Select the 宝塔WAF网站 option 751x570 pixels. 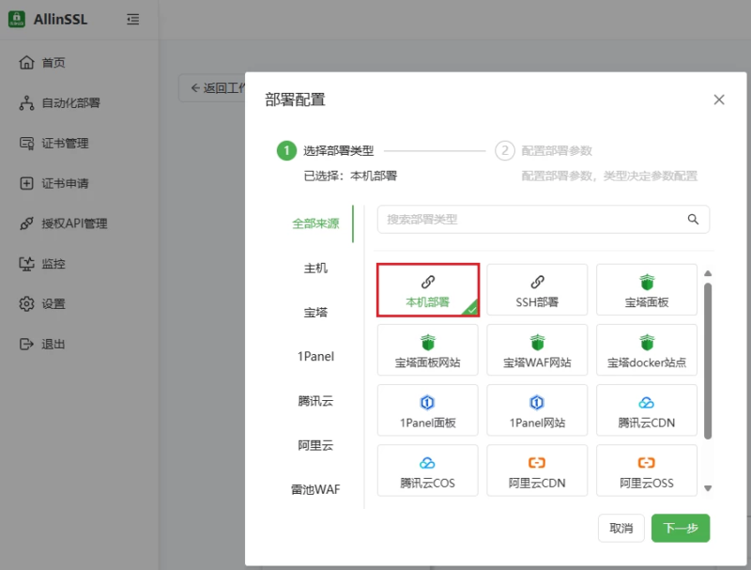pos(537,349)
